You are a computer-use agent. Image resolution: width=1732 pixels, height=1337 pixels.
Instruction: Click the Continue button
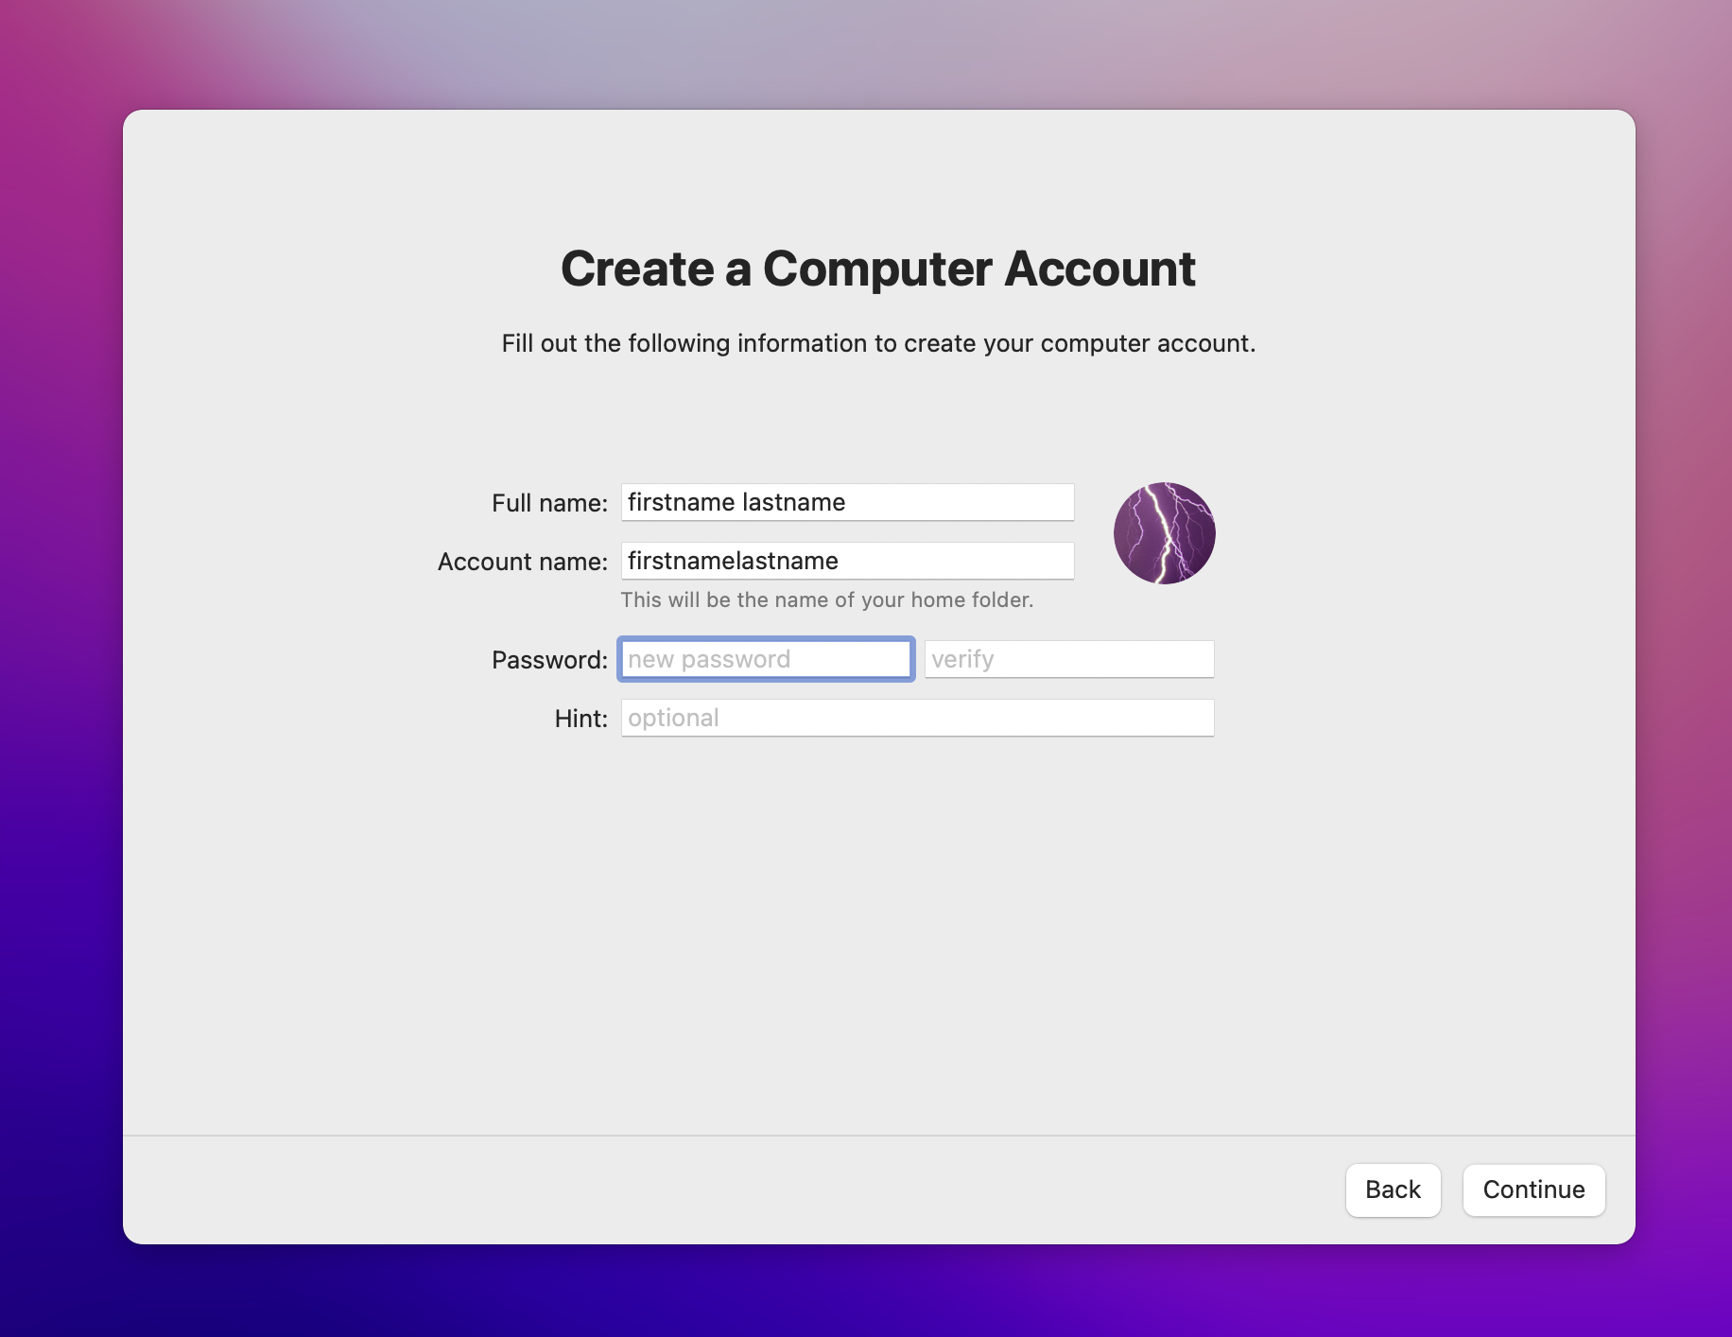coord(1533,1189)
